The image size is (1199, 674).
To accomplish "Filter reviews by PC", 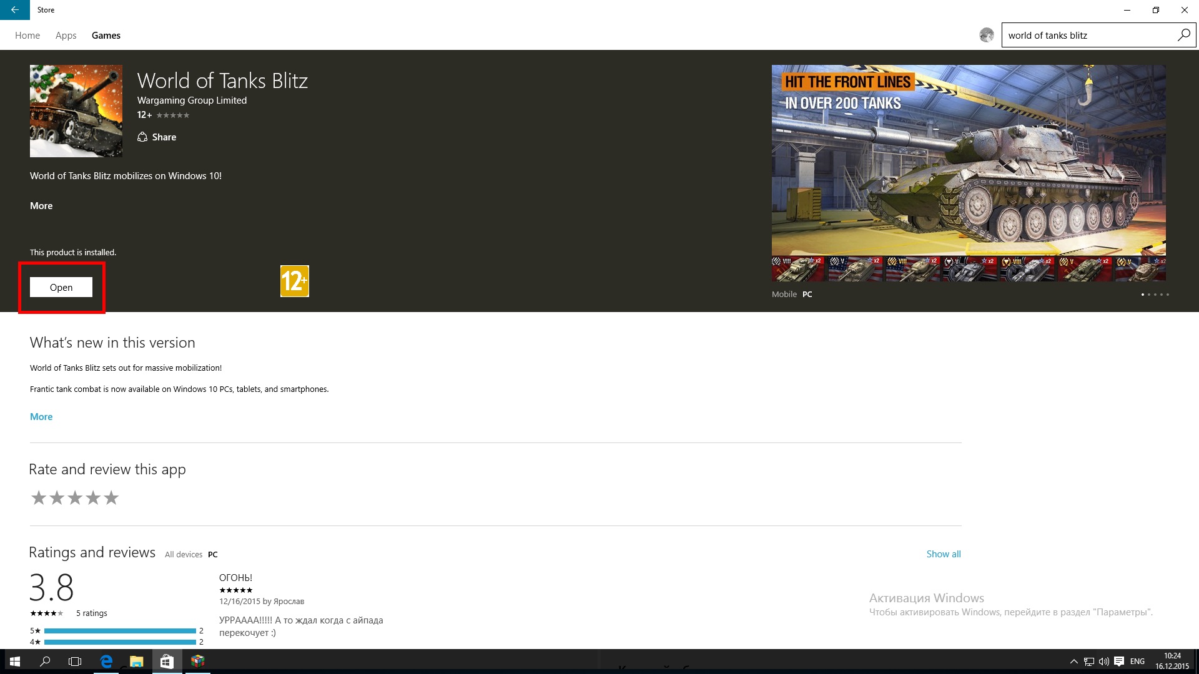I will (x=213, y=555).
